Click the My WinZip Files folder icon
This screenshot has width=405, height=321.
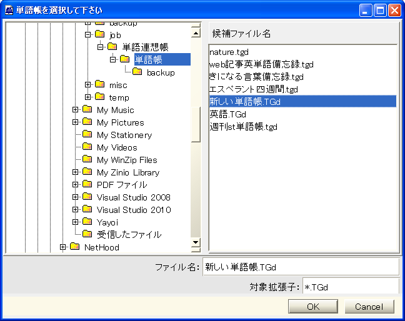[87, 159]
